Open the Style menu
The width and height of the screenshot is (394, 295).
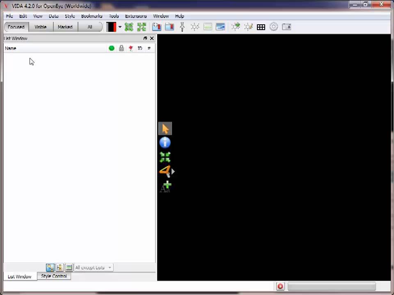70,16
